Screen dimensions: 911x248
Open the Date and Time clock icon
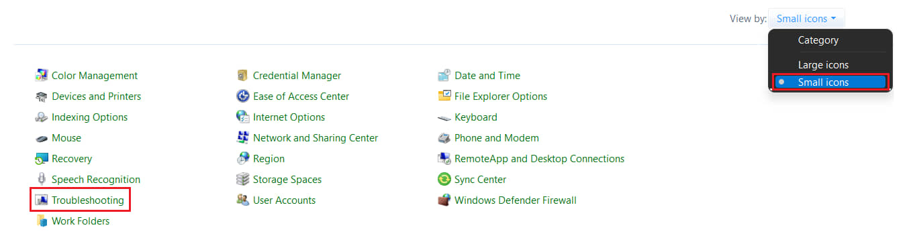444,76
